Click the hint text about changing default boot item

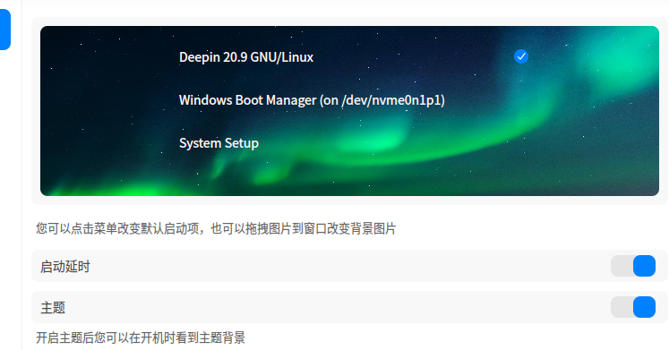[x=216, y=228]
